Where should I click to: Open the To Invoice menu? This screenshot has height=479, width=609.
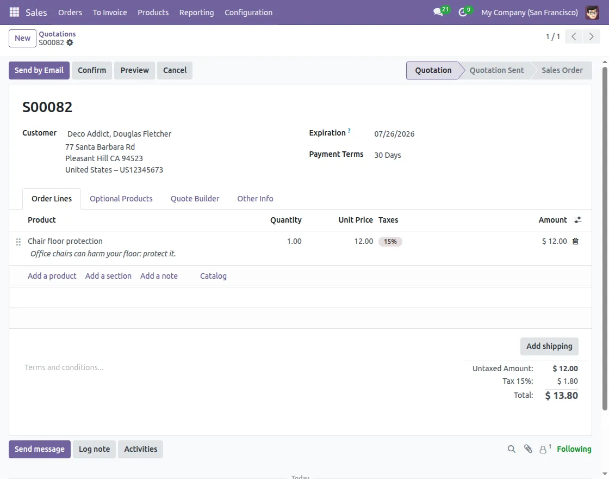[109, 13]
